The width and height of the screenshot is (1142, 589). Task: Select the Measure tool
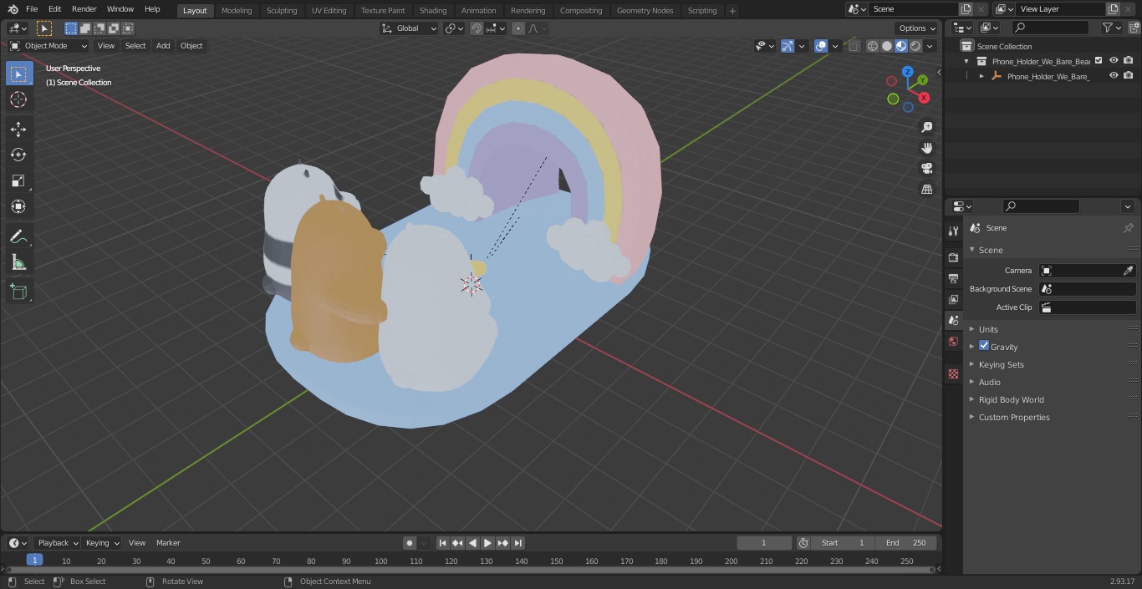click(x=18, y=263)
